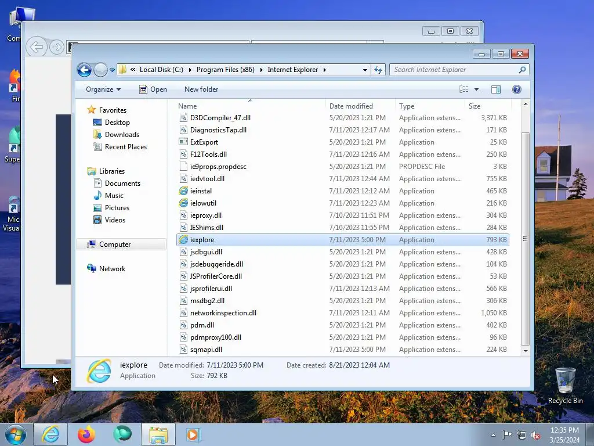Open Windows Media Player from taskbar
Viewport: 594px width, 446px height.
point(193,434)
